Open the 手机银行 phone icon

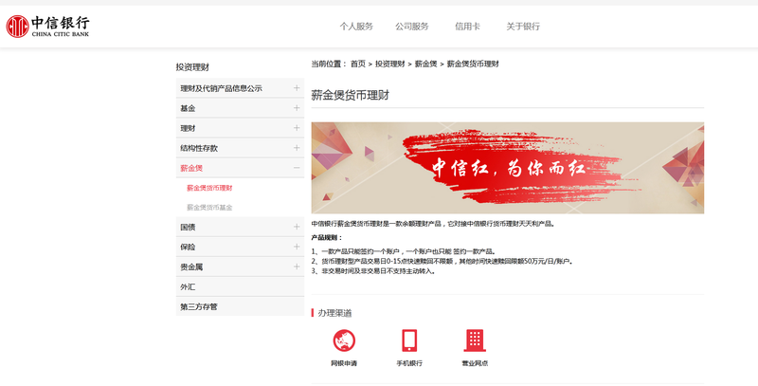pos(409,340)
